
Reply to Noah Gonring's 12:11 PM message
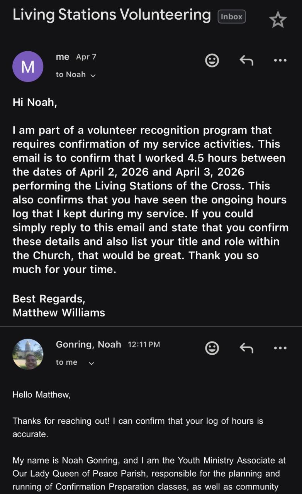tap(246, 348)
